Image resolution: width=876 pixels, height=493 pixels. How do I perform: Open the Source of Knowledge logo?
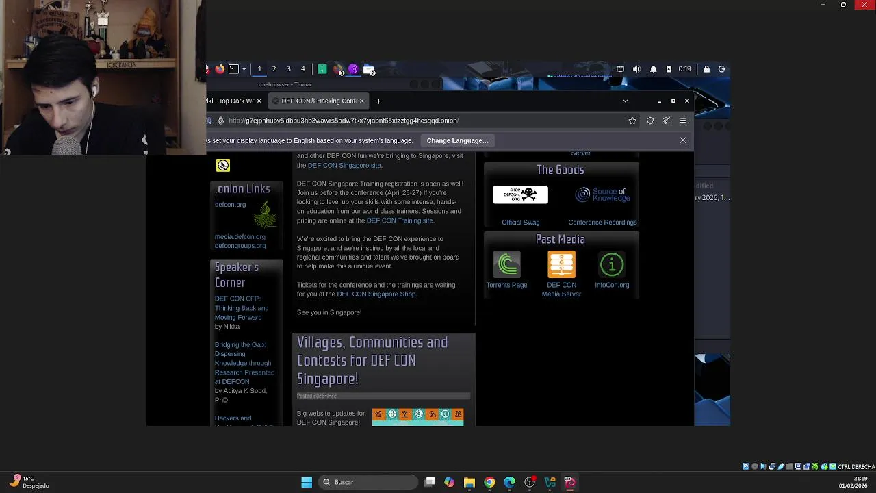tap(602, 195)
